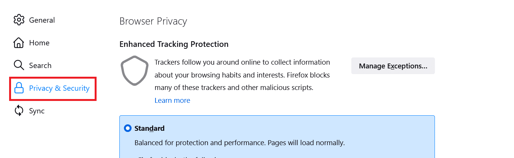Follow the Learn more link
Screen dimensions: 514x158
(x=172, y=100)
